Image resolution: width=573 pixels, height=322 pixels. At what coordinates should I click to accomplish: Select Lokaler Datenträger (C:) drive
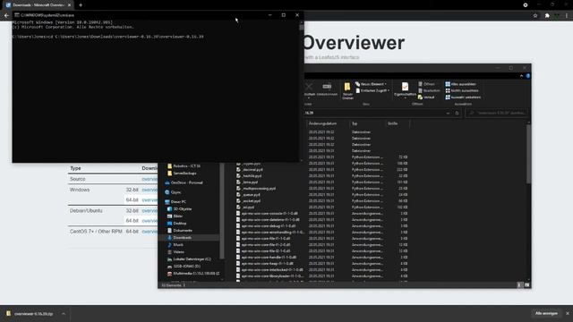coord(189,259)
